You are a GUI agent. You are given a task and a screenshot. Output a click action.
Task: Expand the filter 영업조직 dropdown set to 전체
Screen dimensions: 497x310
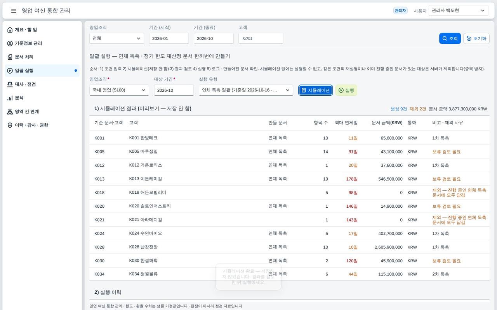coord(116,38)
